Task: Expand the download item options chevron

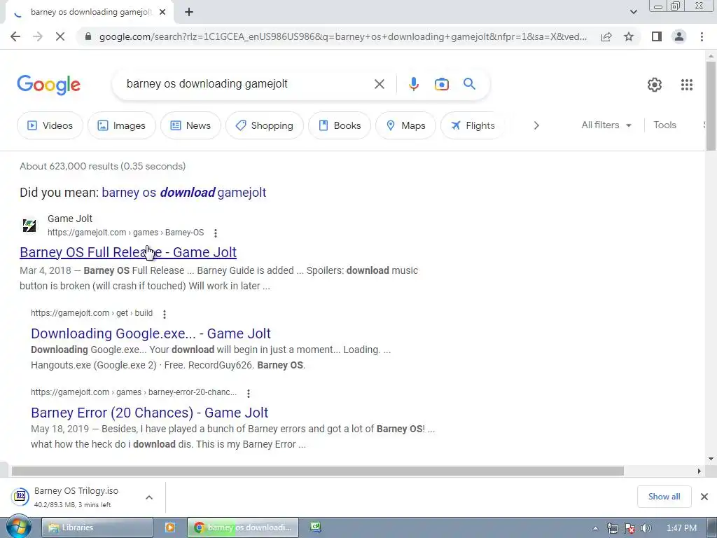Action: [149, 497]
